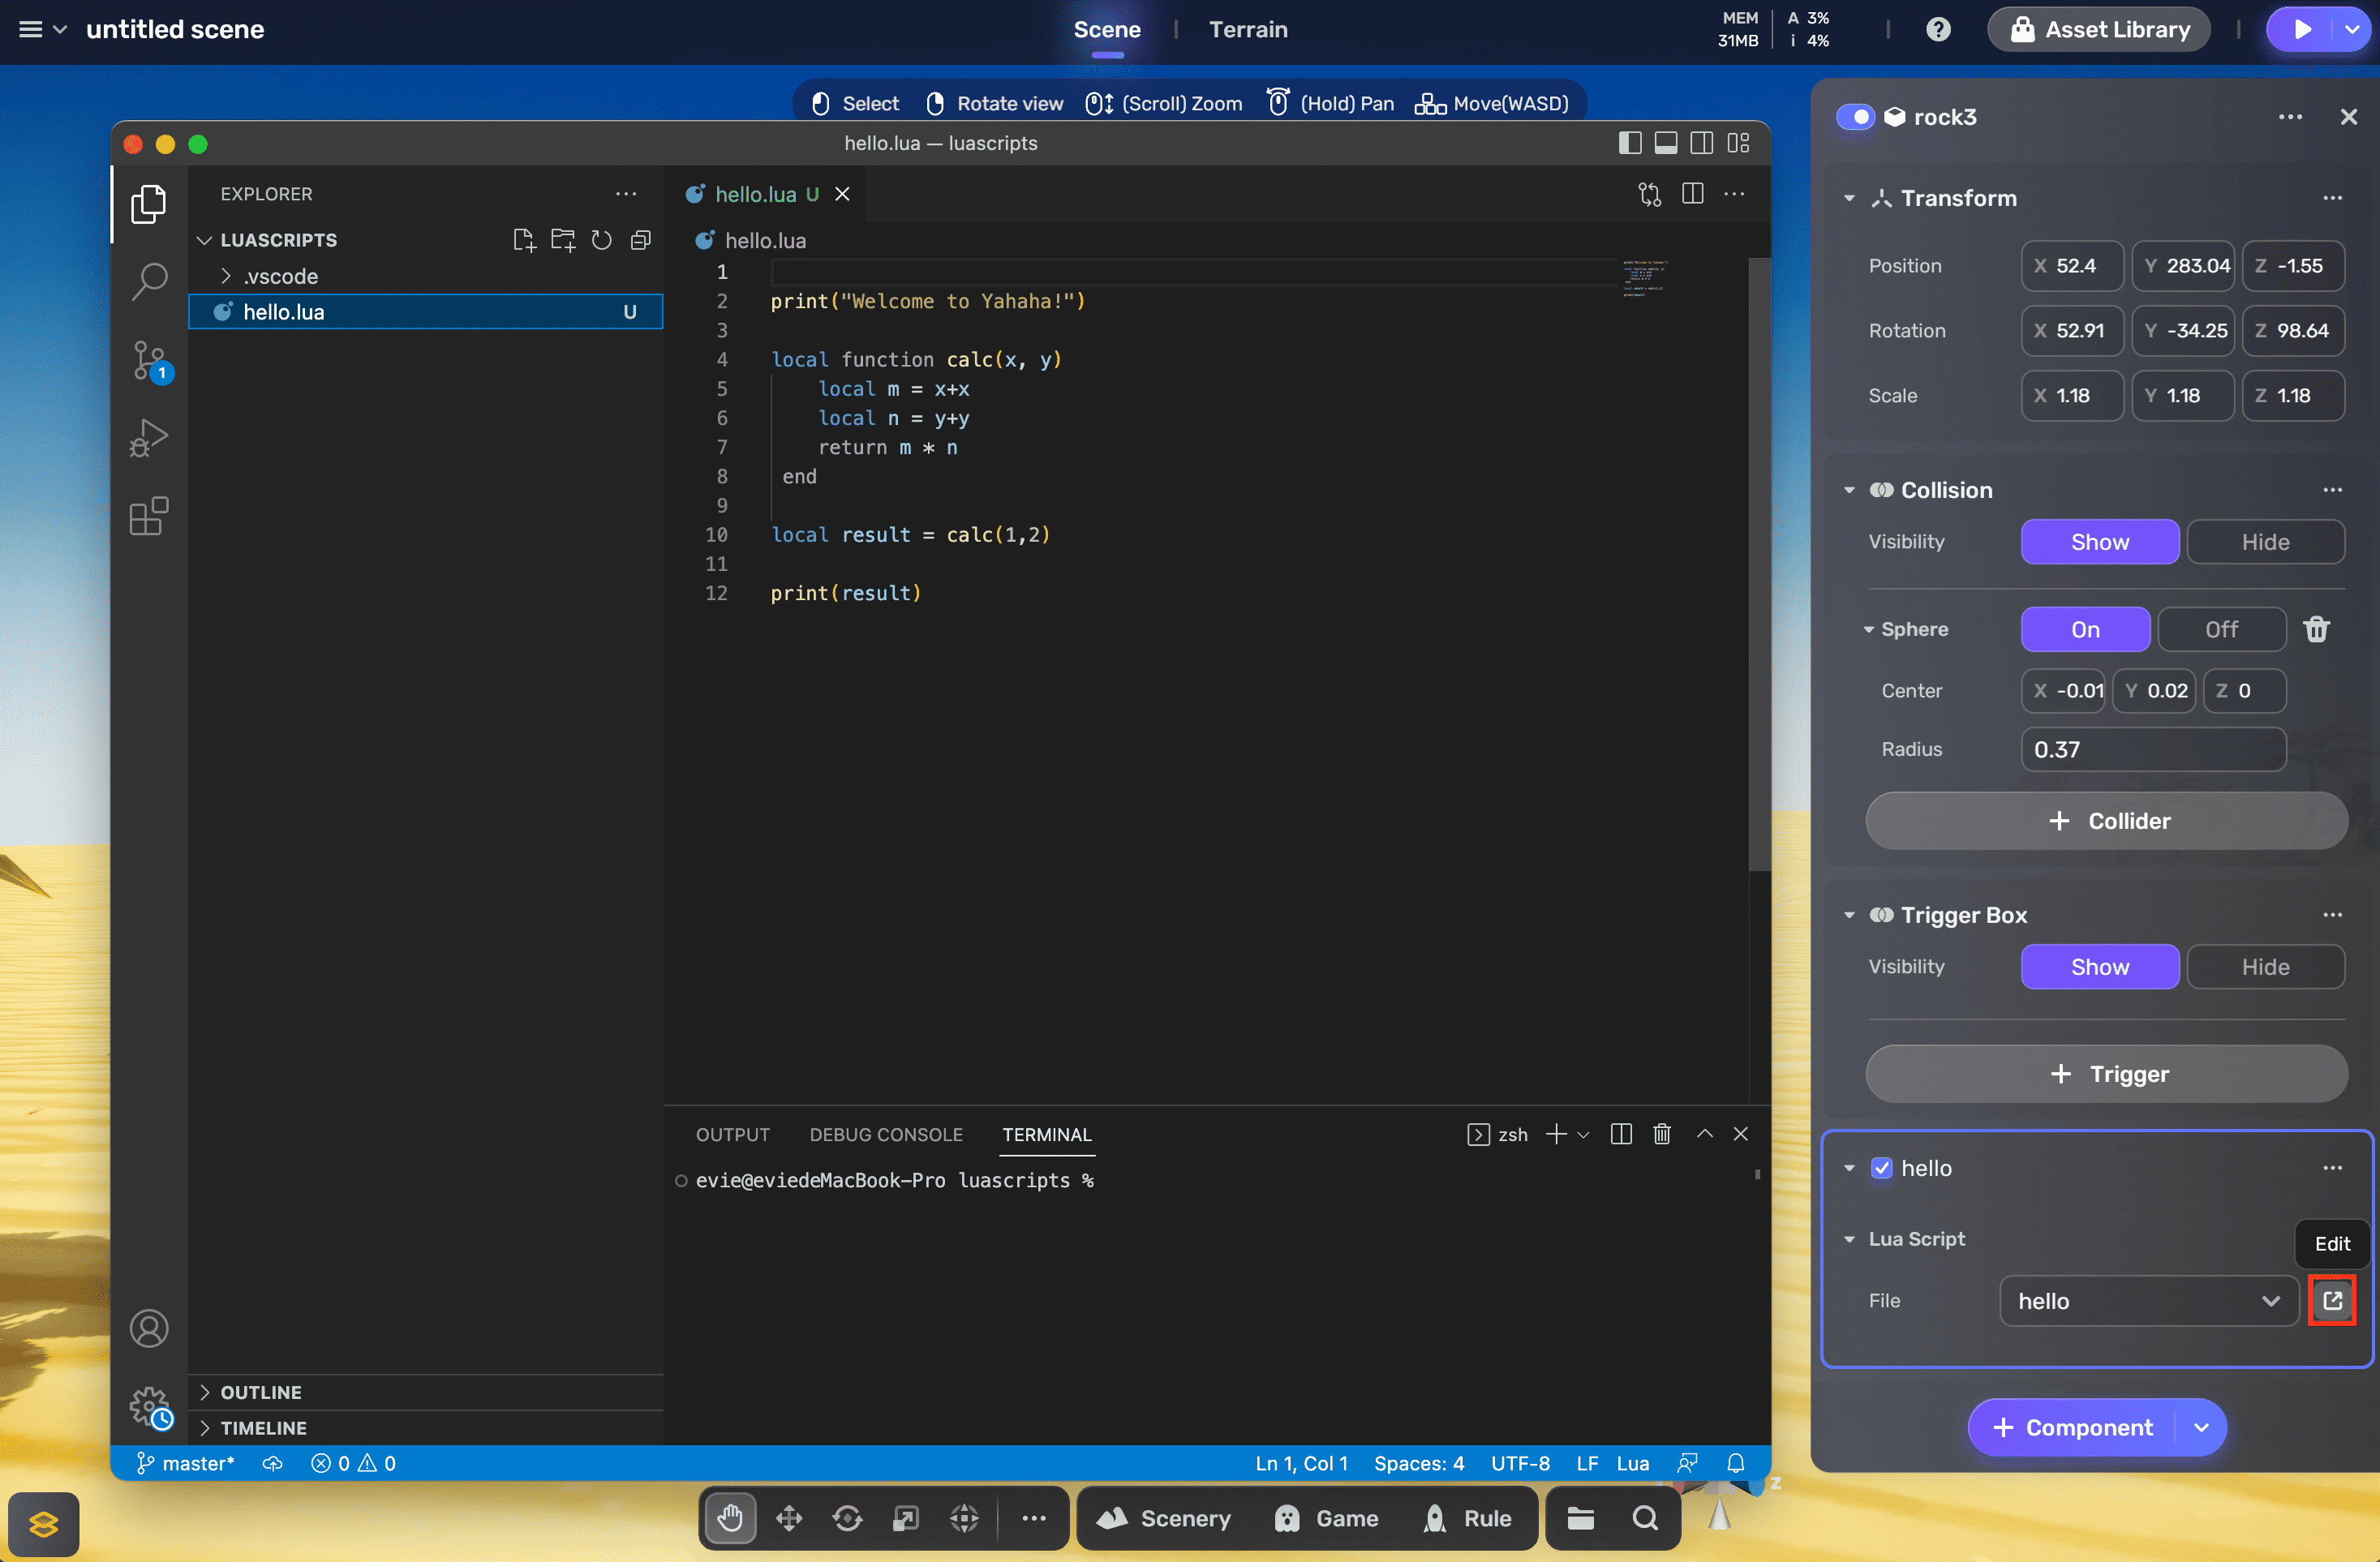This screenshot has height=1562, width=2380.
Task: Set Sphere collider to Off
Action: pos(2220,629)
